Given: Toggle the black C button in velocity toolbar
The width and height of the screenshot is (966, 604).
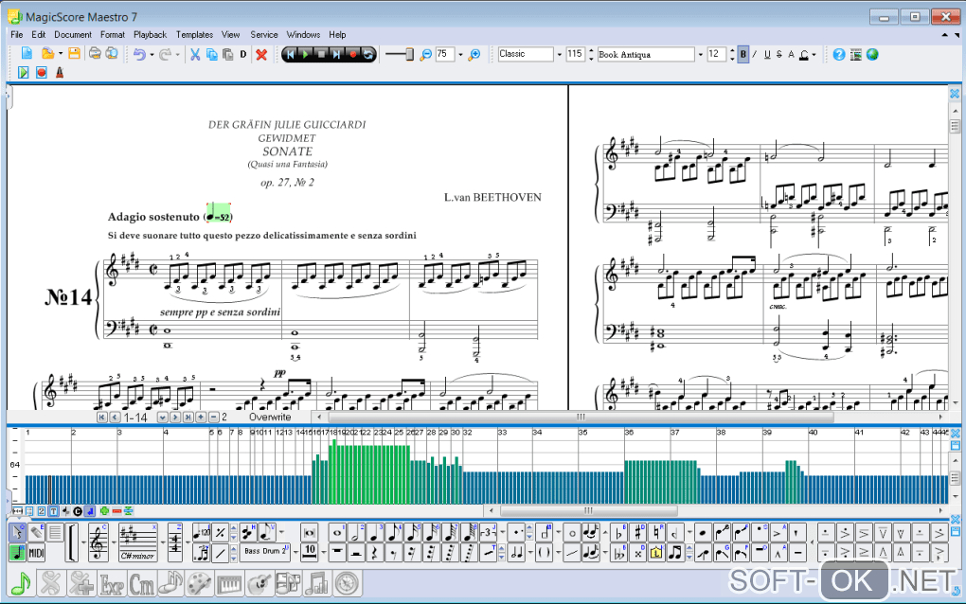Looking at the screenshot, I should pos(78,511).
